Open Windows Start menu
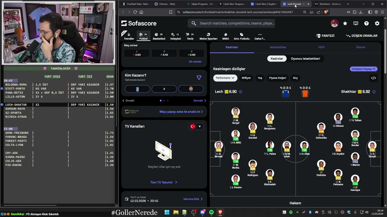 click(167, 212)
